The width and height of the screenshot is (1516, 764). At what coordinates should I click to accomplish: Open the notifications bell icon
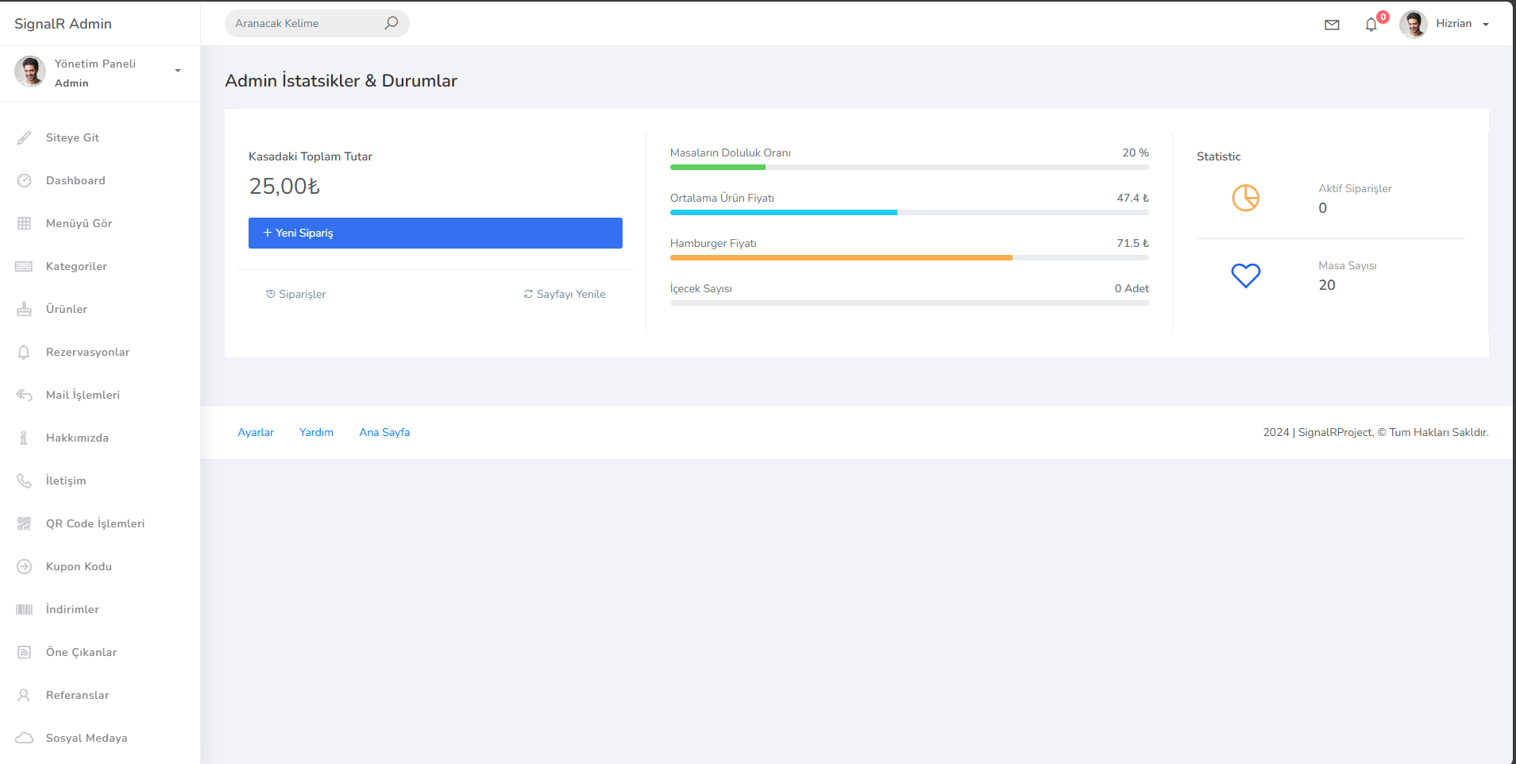click(1371, 25)
